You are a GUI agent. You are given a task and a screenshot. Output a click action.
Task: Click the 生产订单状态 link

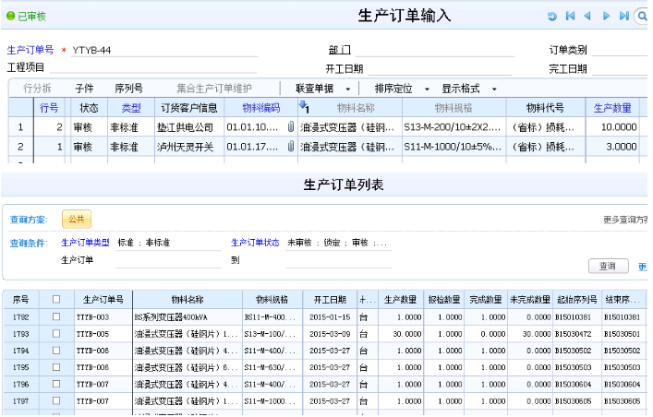[x=255, y=243]
